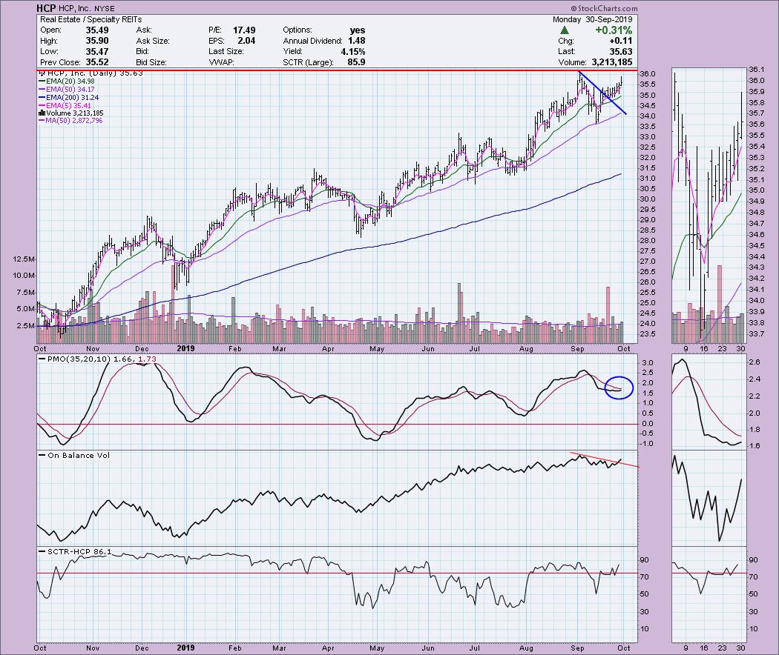Click the "Ask:" label
Viewport: 779px width, 655px height.
[144, 30]
